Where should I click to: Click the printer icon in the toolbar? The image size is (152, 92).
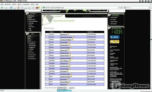pos(26,8)
